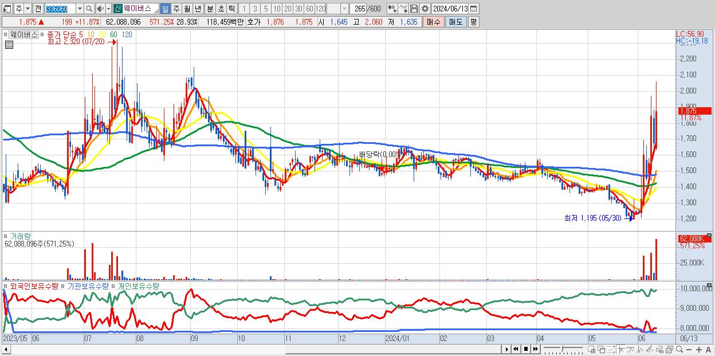Image resolution: width=715 pixels, height=356 pixels.
Task: Click the 거래량 volume panel label
Action: [19, 236]
